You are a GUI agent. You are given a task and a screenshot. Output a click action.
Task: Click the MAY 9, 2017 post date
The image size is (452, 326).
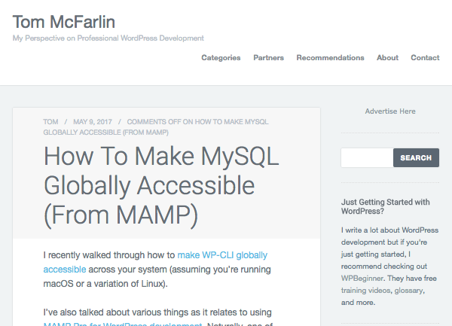coord(93,122)
